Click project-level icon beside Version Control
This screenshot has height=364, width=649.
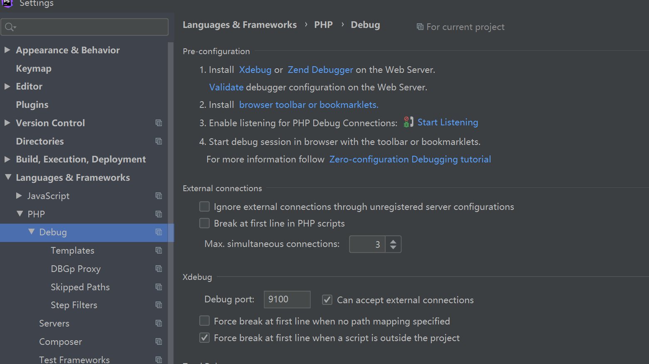pyautogui.click(x=159, y=123)
